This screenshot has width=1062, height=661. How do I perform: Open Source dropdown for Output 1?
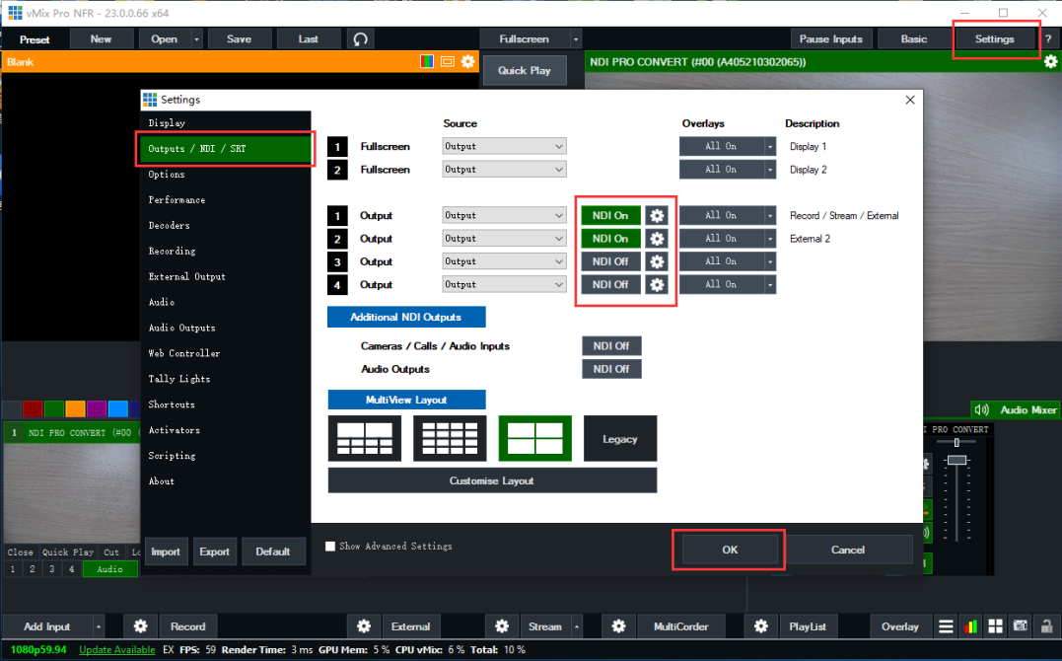coord(504,216)
